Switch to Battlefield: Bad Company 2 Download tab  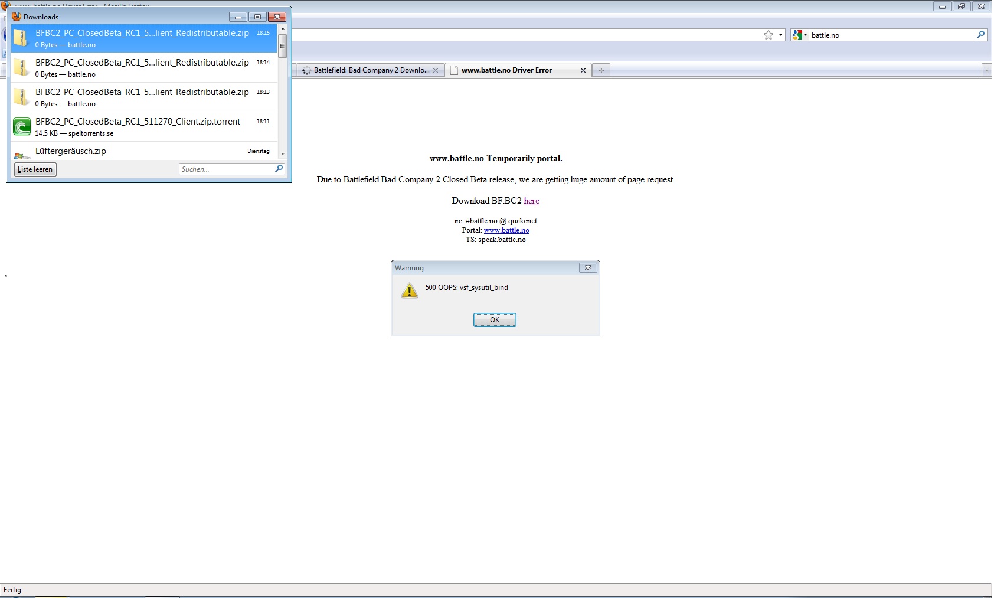coord(371,70)
